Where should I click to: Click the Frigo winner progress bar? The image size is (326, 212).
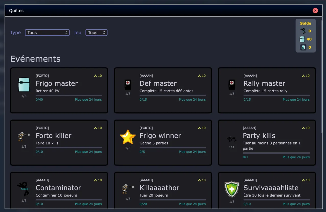coord(172,147)
